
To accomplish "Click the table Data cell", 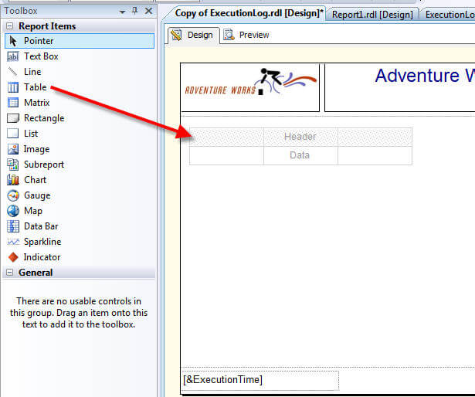I will pos(300,156).
